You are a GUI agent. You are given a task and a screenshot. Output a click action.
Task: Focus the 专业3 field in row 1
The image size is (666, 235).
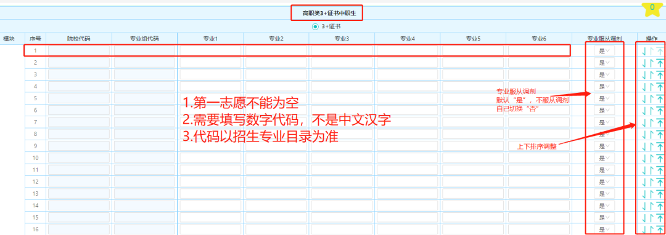coord(342,51)
